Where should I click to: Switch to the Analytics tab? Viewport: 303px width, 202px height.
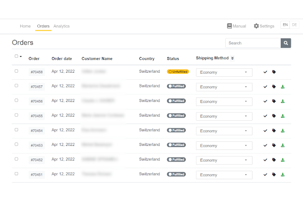(62, 26)
